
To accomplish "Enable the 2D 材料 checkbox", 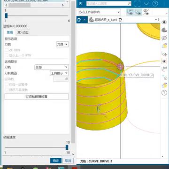I will [x=6, y=50].
